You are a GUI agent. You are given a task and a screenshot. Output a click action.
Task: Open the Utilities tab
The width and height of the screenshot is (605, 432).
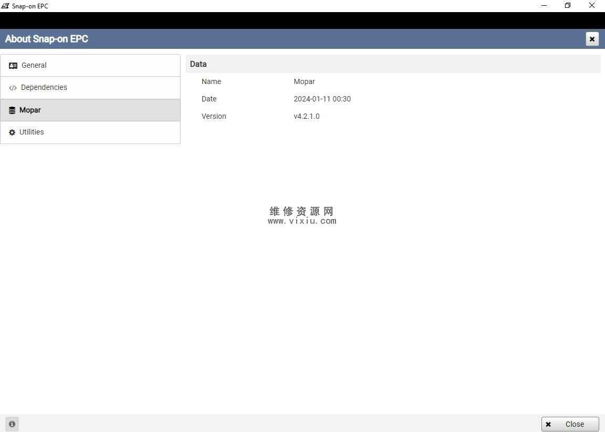[90, 132]
